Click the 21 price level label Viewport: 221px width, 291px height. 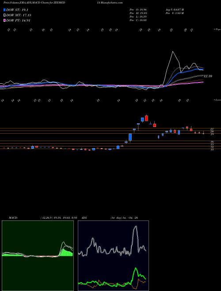[212, 129]
